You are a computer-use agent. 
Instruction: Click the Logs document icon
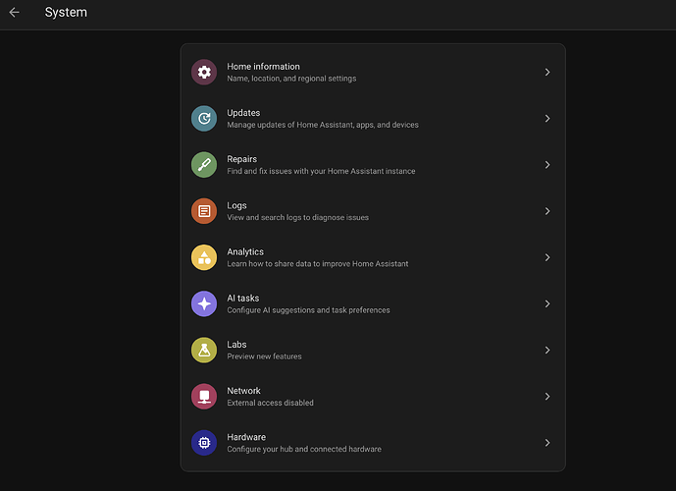point(204,211)
